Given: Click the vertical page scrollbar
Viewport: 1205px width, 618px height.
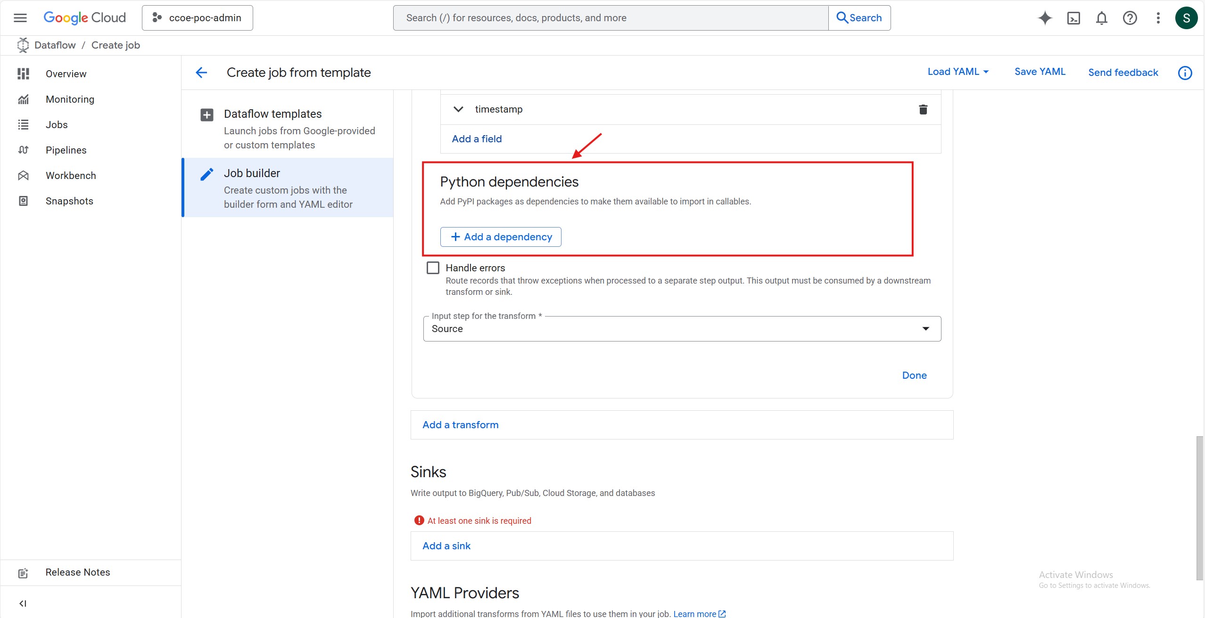Looking at the screenshot, I should 1199,508.
